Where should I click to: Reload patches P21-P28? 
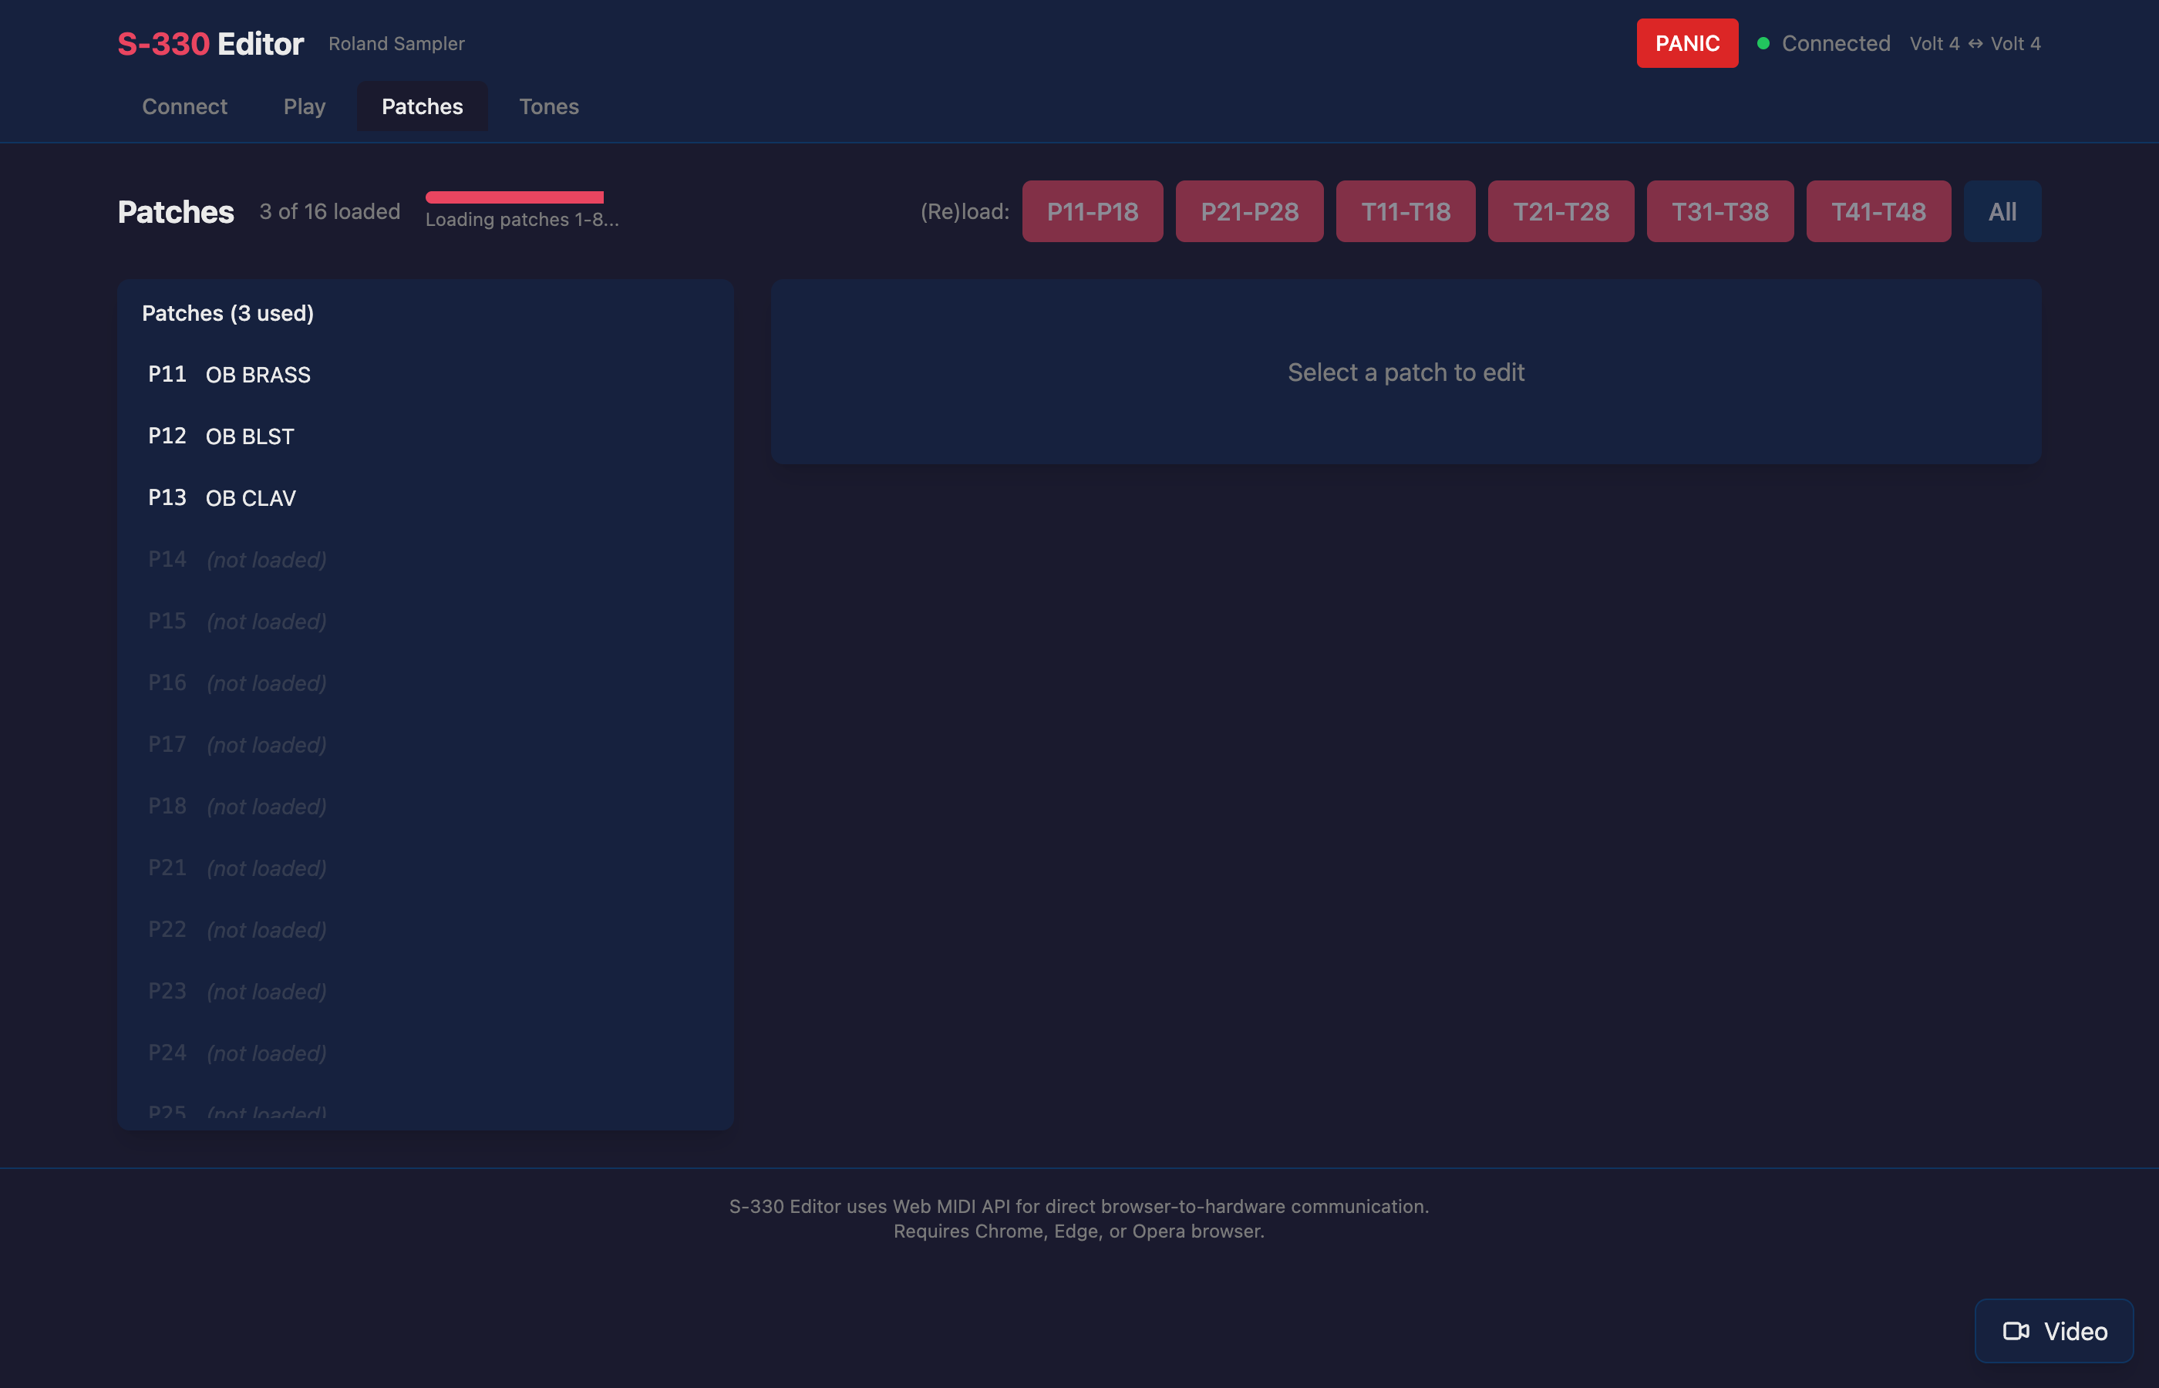[x=1250, y=211]
